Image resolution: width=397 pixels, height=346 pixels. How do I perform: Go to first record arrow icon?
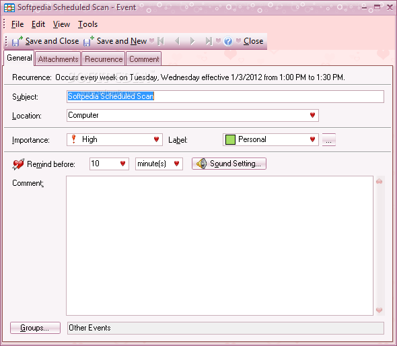[x=161, y=41]
